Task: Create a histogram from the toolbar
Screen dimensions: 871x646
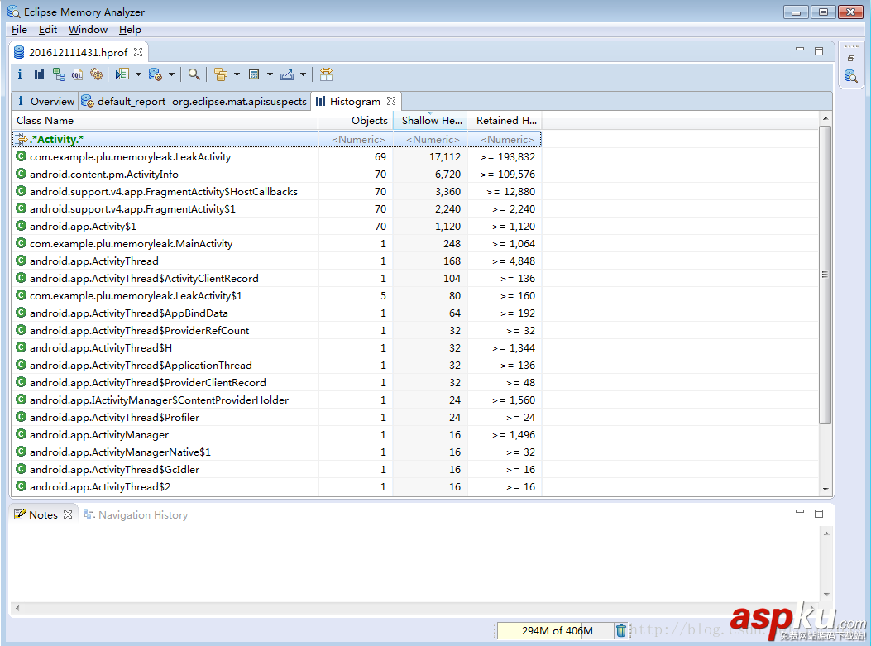Action: 39,74
